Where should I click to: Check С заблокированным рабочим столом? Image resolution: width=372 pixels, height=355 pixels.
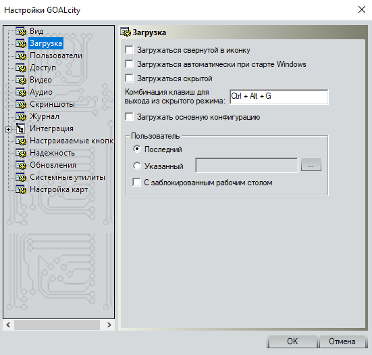pos(136,183)
